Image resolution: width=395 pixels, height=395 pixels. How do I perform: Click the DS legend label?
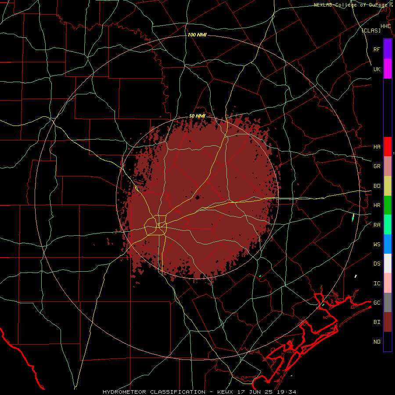tap(377, 264)
